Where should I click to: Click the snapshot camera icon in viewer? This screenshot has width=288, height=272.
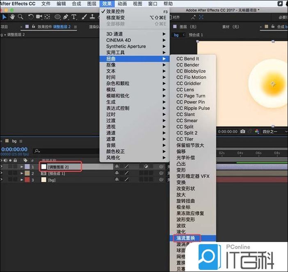click(x=243, y=131)
